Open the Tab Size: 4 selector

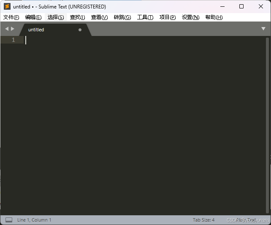click(x=203, y=220)
